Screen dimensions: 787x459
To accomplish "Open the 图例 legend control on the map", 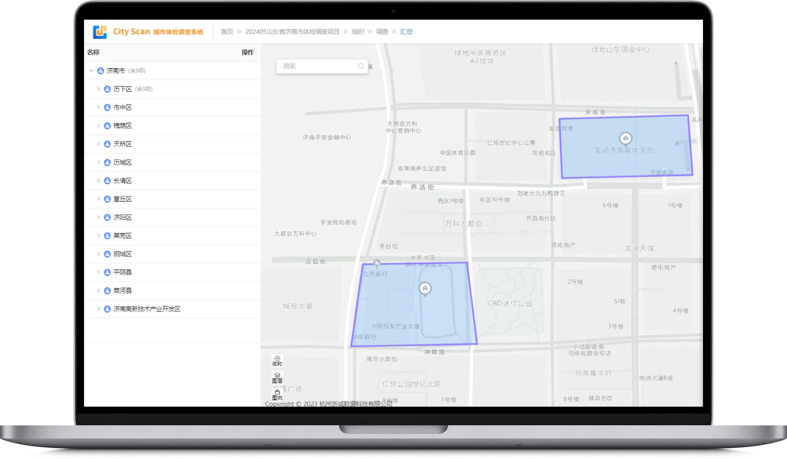I will tap(277, 395).
